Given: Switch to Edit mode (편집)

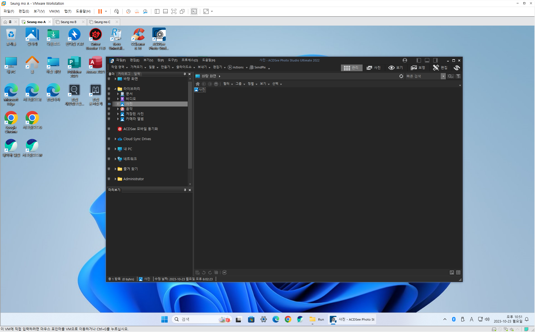Looking at the screenshot, I should point(440,68).
